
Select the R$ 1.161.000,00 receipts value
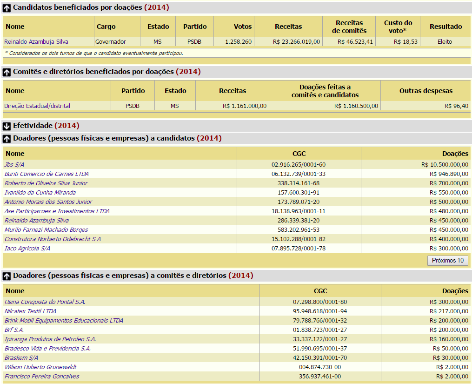click(245, 106)
